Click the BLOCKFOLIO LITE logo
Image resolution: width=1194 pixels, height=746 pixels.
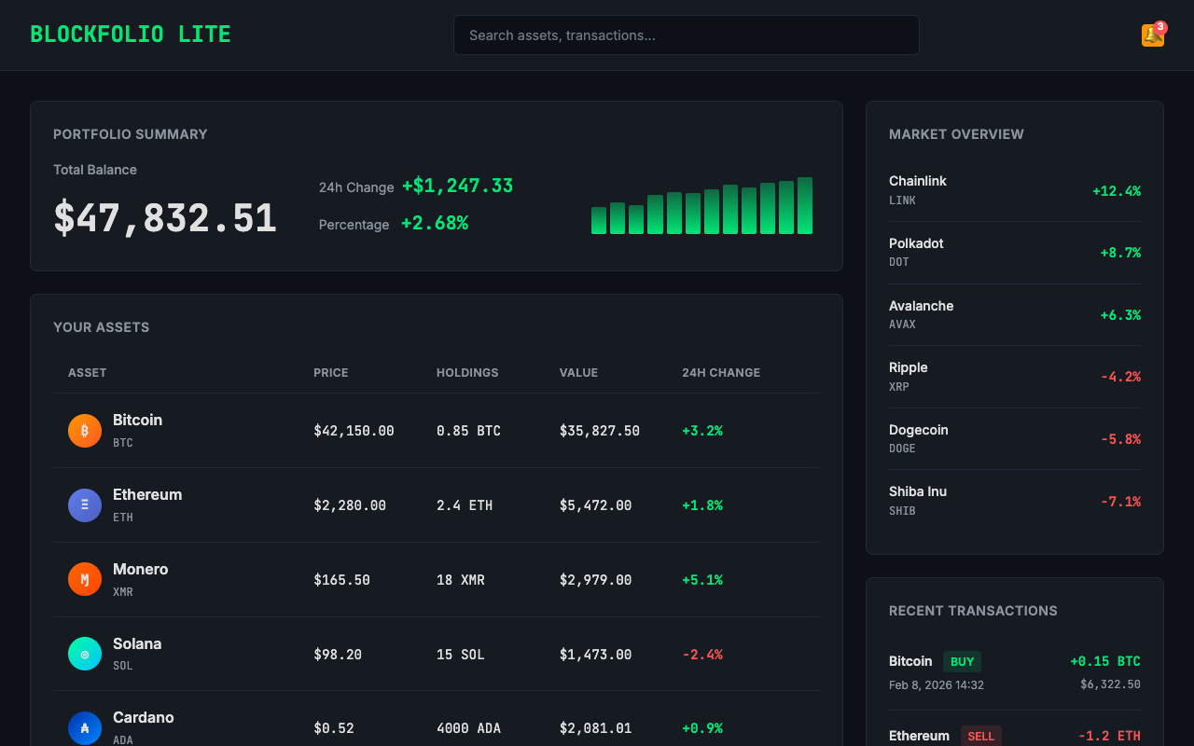(131, 34)
